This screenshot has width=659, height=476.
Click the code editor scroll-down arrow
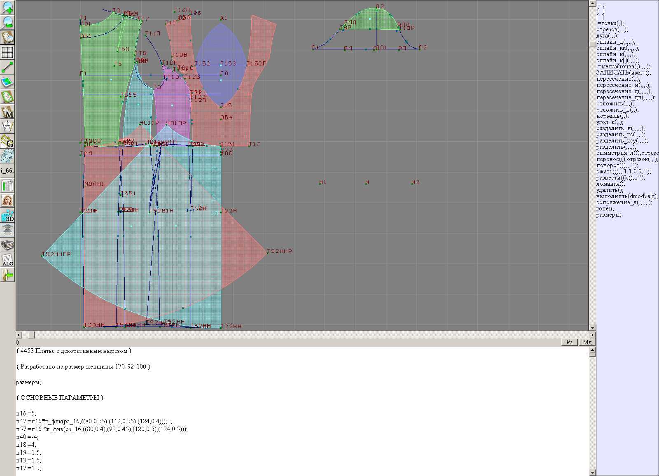(x=592, y=473)
